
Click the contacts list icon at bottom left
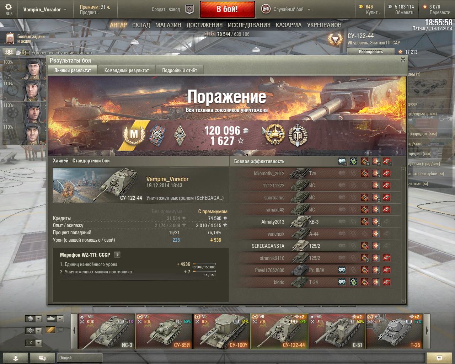(x=16, y=358)
